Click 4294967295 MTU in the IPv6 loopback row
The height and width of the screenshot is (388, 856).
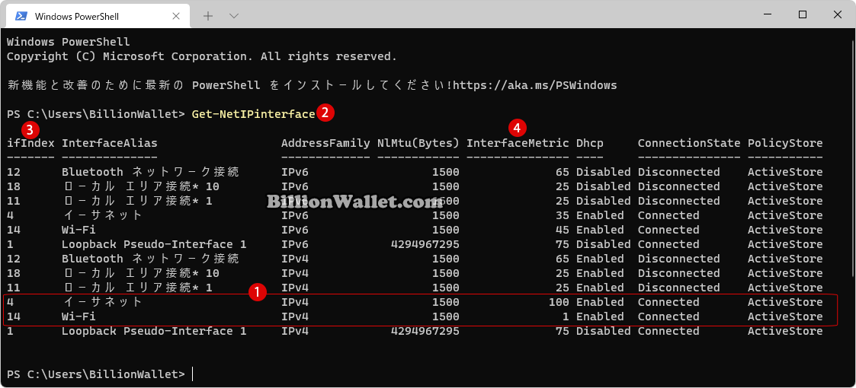pos(425,244)
